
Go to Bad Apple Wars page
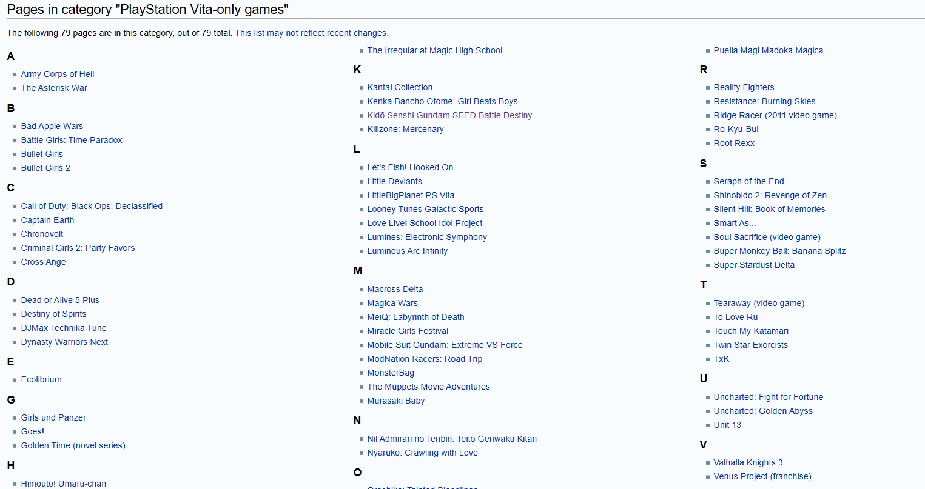pyautogui.click(x=52, y=126)
